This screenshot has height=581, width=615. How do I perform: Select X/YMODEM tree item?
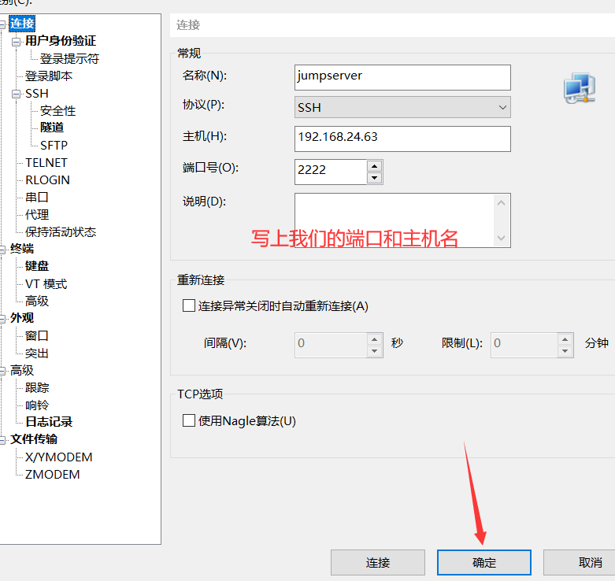click(x=59, y=457)
